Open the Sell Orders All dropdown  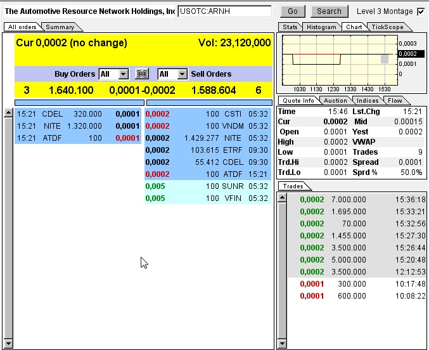pos(173,74)
